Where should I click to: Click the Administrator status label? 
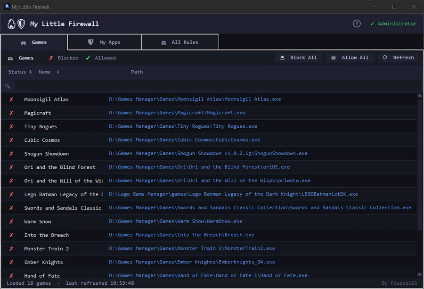coord(393,24)
